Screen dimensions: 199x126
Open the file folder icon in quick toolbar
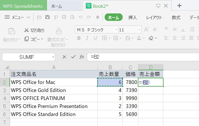(x=39, y=17)
